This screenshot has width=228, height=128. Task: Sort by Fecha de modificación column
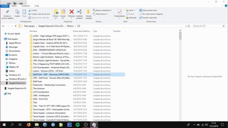pos(82,31)
